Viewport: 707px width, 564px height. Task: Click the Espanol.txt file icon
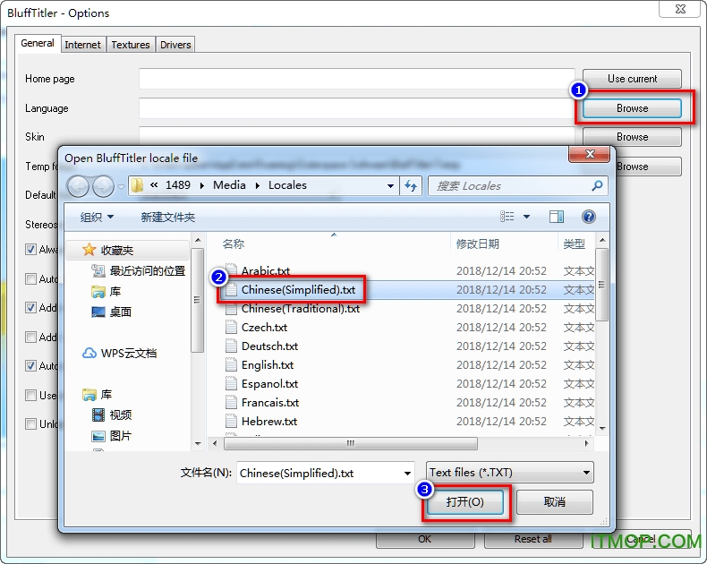tap(231, 383)
